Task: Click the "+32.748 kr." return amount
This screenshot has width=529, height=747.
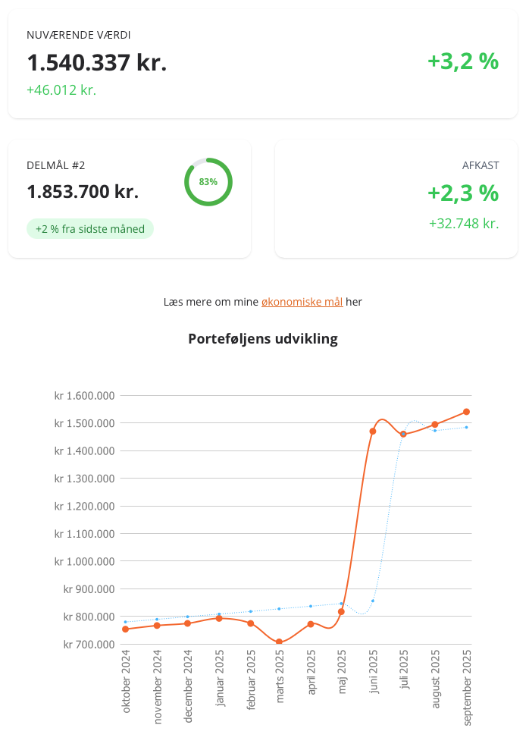Action: (x=463, y=223)
